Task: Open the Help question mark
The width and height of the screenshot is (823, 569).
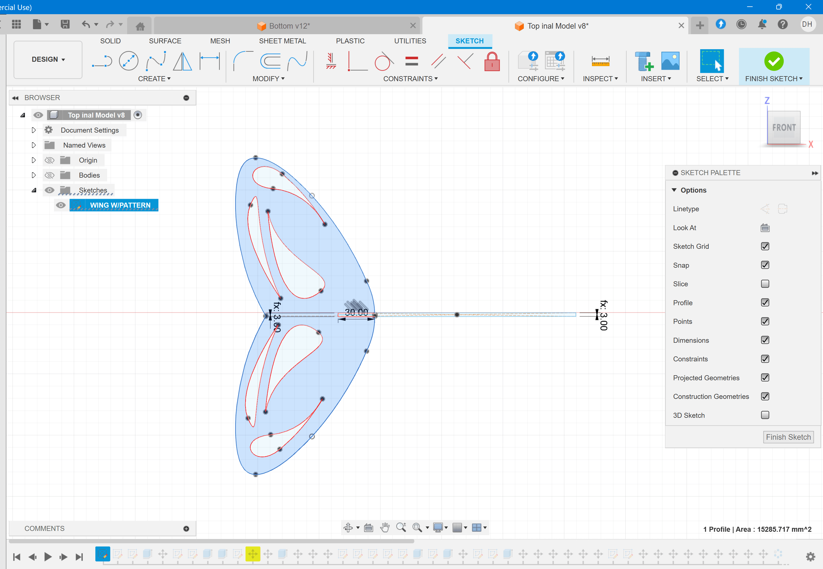Action: 783,24
